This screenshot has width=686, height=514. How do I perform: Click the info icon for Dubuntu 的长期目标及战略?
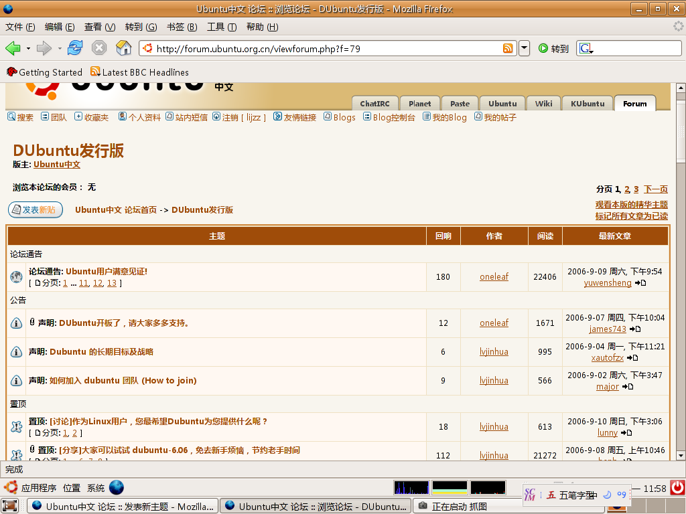(16, 352)
